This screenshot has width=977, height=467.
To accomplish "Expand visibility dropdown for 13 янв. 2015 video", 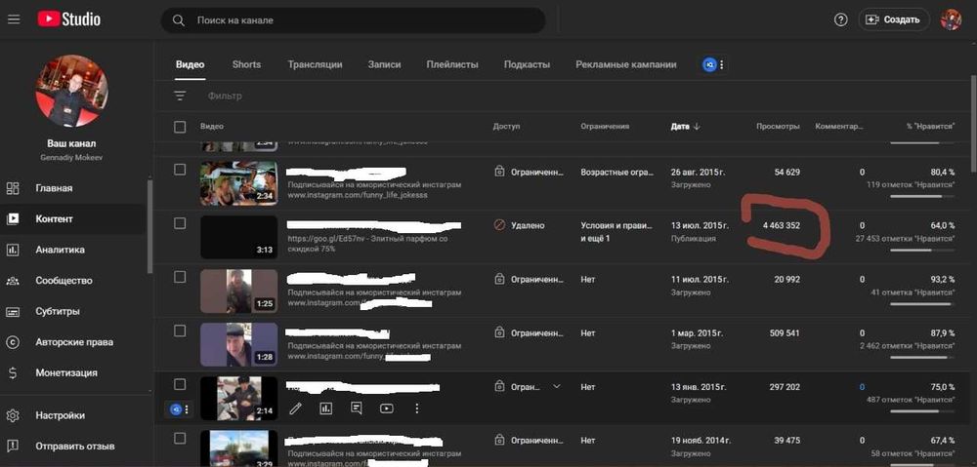I will 557,386.
